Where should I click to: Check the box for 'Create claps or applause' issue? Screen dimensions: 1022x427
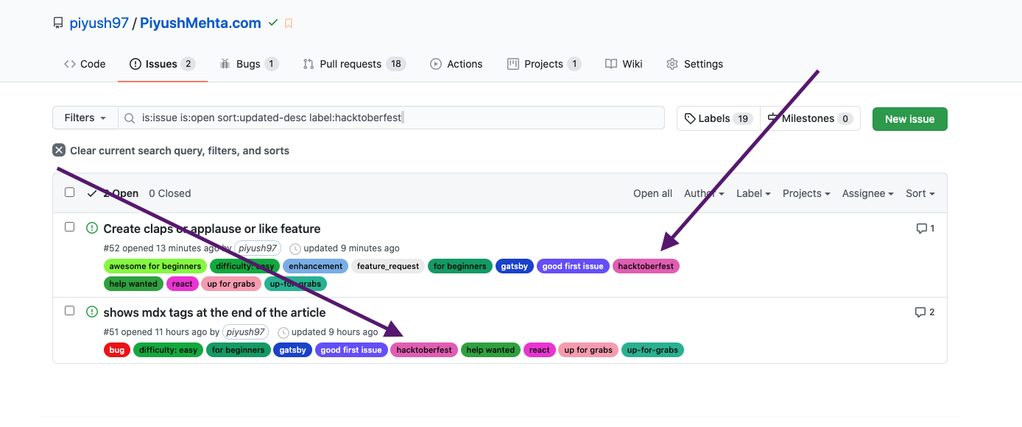[70, 227]
